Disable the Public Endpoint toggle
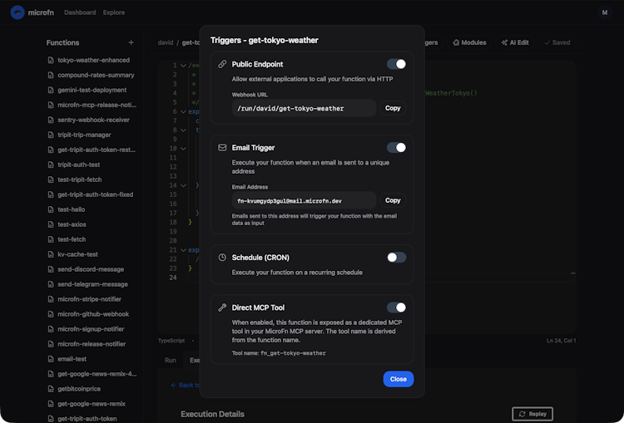The height and width of the screenshot is (423, 624). point(396,64)
